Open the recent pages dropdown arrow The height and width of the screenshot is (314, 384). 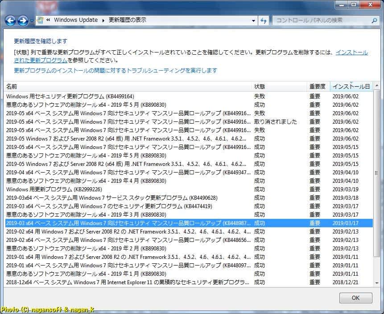32,21
